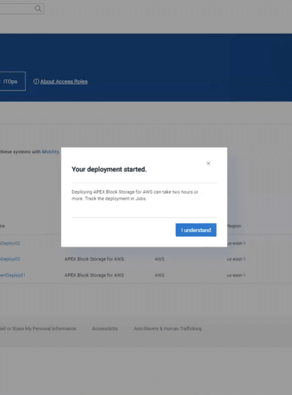This screenshot has width=292, height=395.
Task: Open the Deploy03 system link
Action: [10, 259]
